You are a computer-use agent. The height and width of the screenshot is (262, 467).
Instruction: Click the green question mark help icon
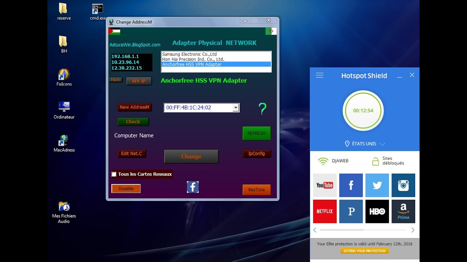pos(262,108)
